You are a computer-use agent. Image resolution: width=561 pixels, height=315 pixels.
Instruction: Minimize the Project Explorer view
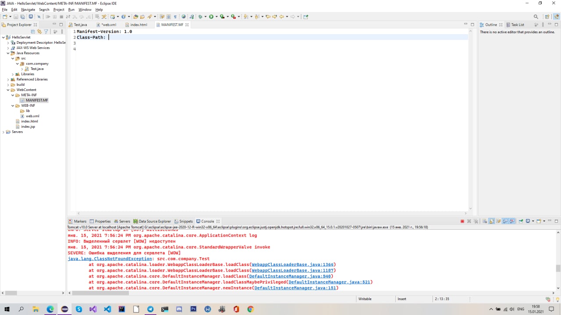(54, 24)
